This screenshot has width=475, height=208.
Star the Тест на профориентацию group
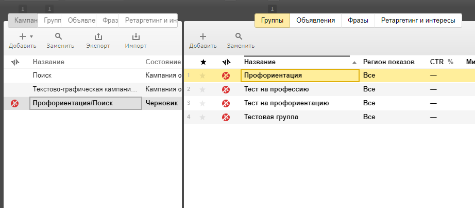(202, 103)
